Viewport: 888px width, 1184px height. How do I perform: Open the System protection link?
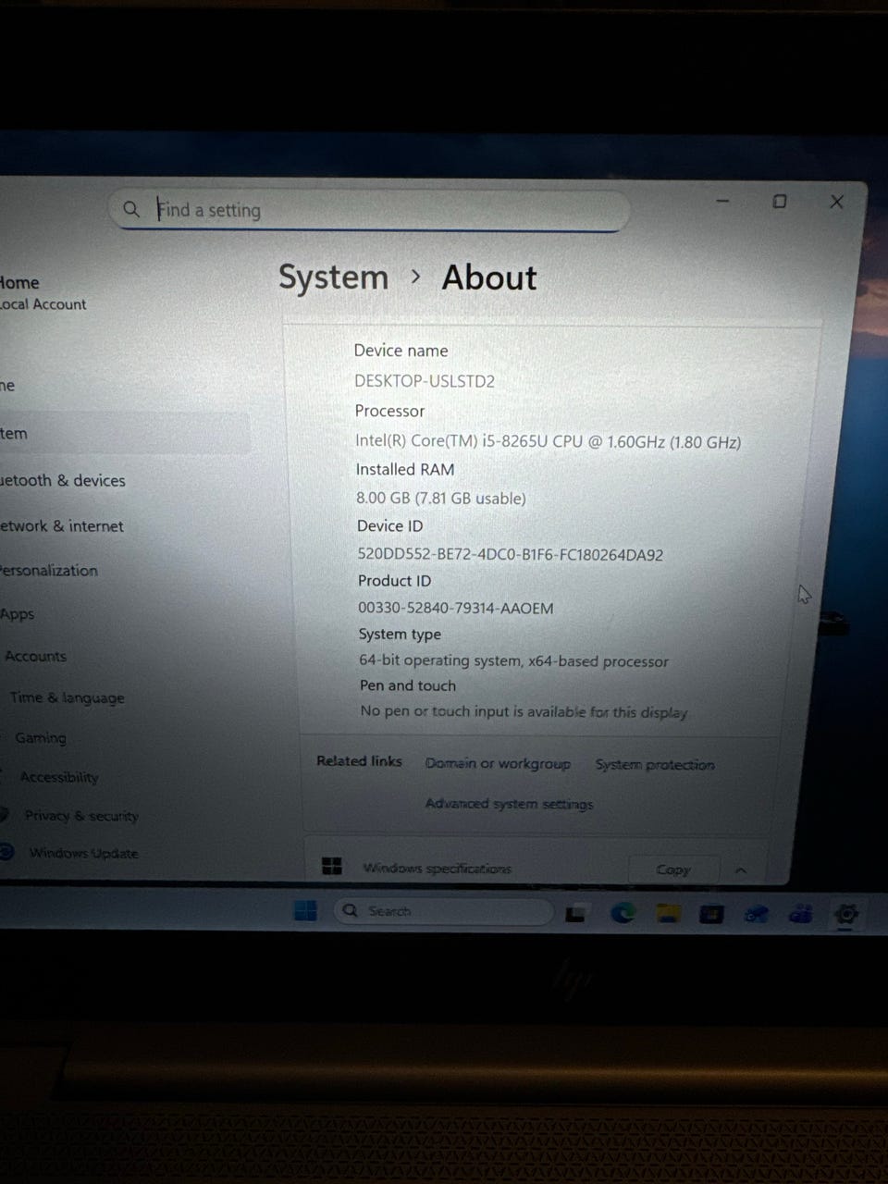(x=655, y=765)
